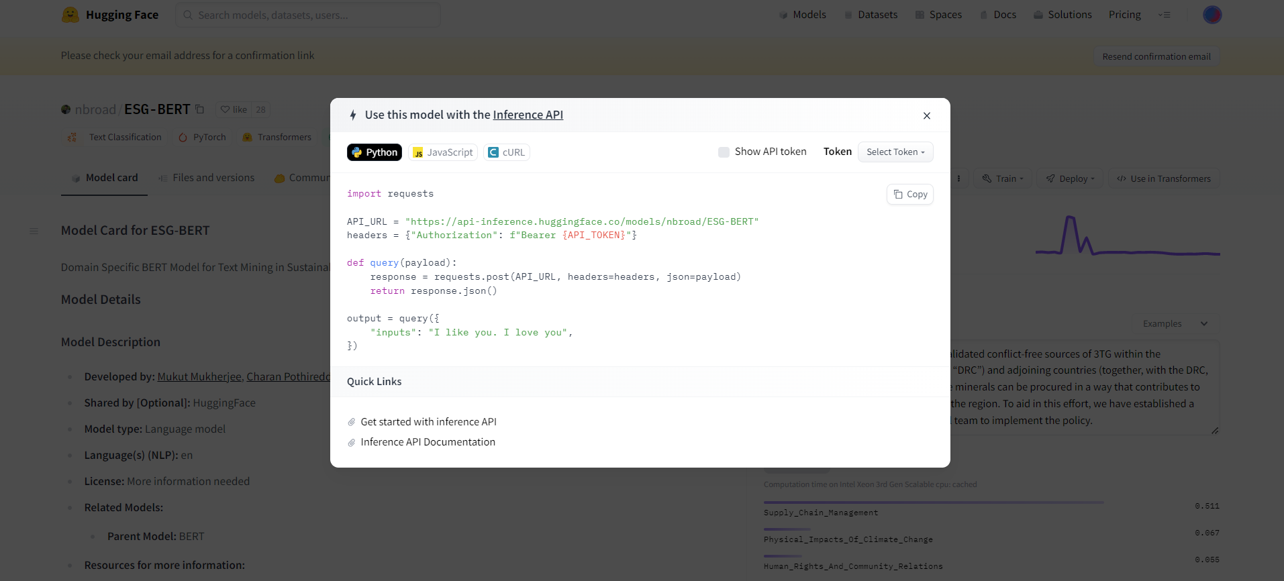Open Get started with inference API link
Viewport: 1284px width, 581px height.
pos(429,422)
